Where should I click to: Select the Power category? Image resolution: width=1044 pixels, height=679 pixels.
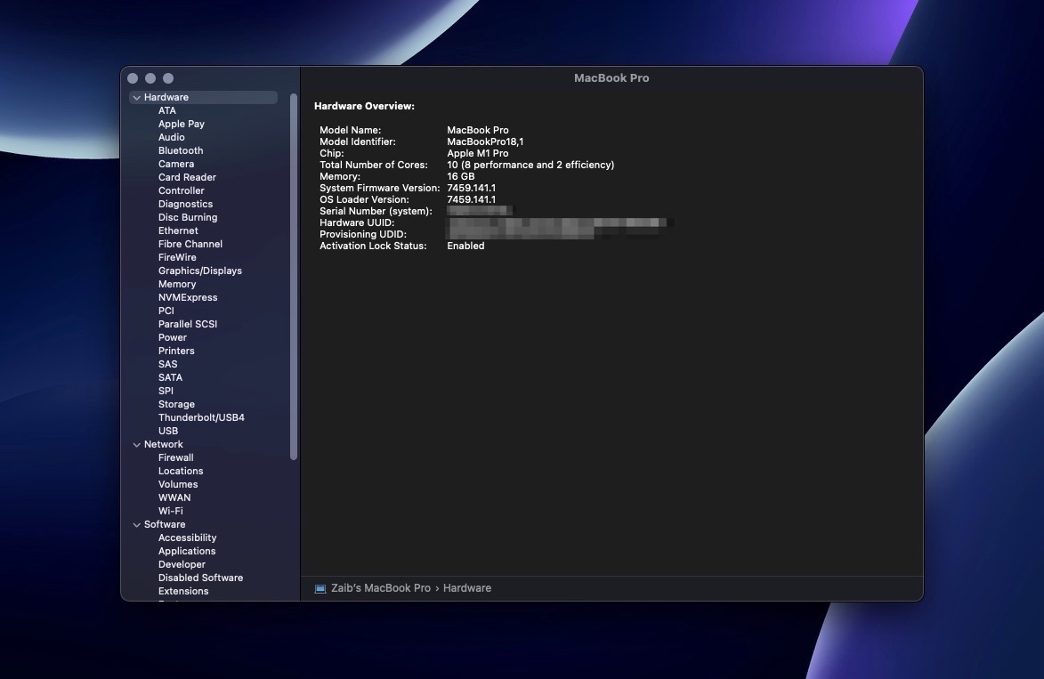172,337
